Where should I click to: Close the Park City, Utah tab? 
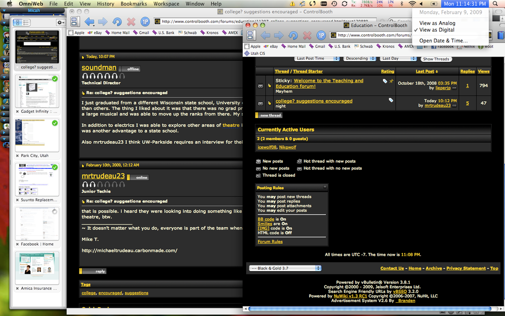click(17, 156)
